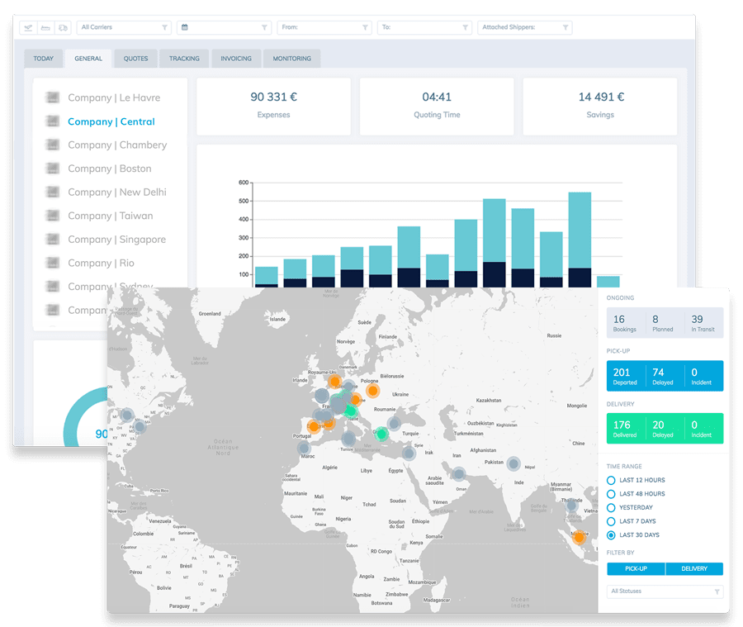This screenshot has height=627, width=743.
Task: Select the road freight truck icon
Action: (64, 27)
